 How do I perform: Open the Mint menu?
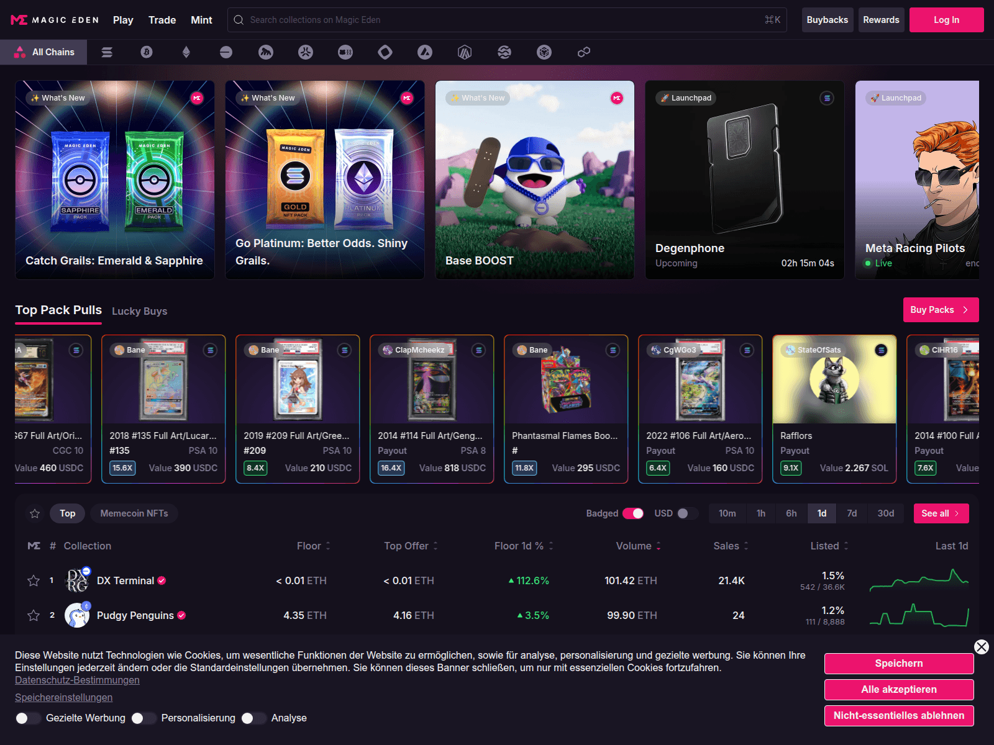click(201, 20)
